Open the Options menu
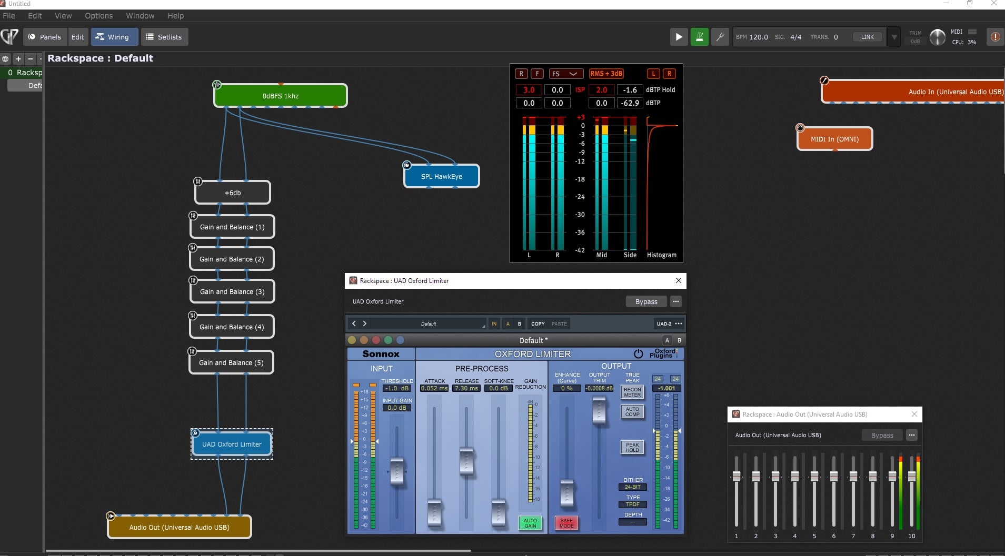 98,16
